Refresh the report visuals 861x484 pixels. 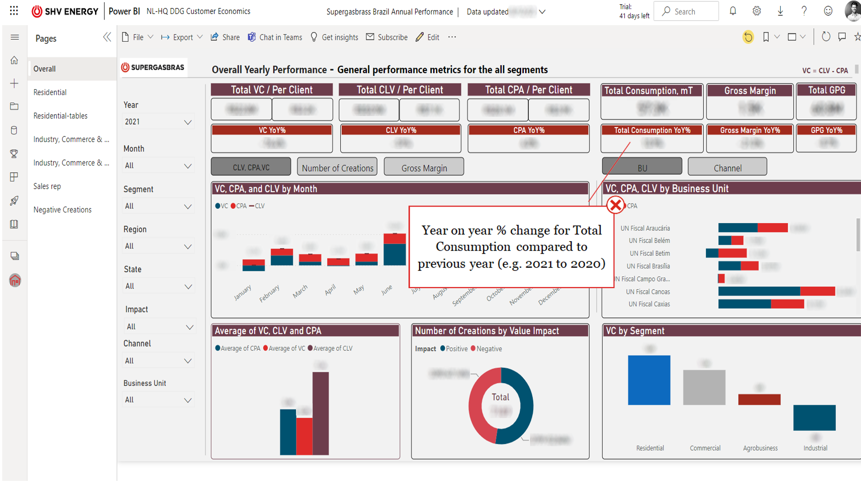(826, 37)
